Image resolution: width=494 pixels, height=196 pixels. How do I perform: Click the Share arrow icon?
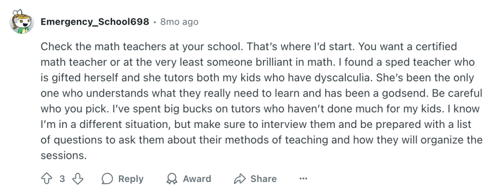pyautogui.click(x=240, y=179)
